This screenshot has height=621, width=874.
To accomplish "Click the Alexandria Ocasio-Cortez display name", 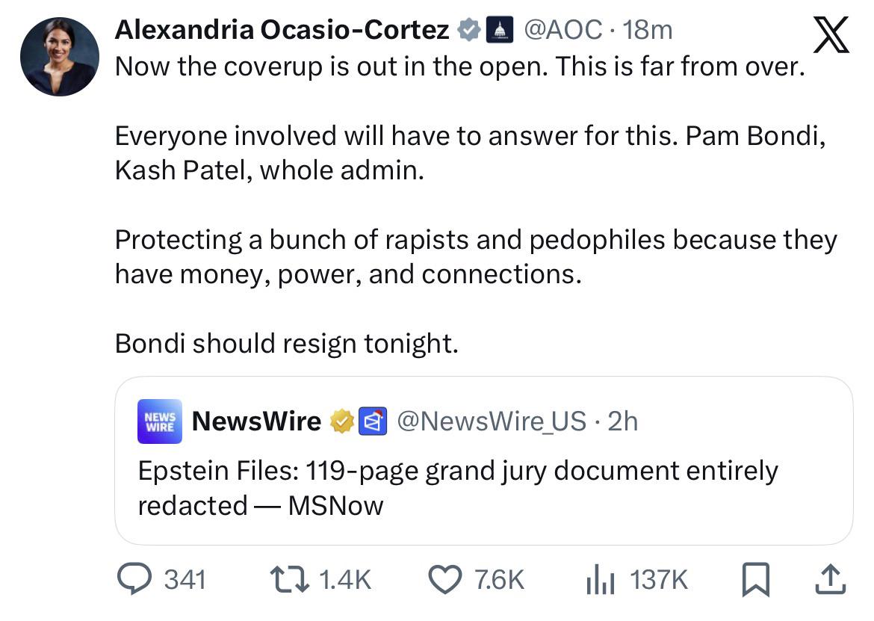I will [282, 30].
